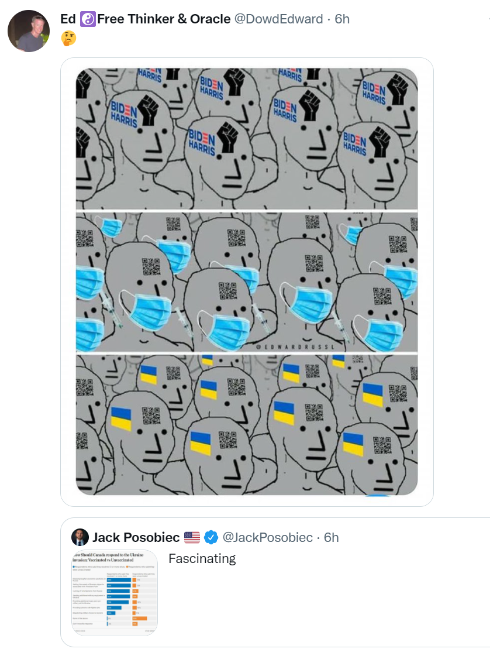The image size is (490, 659).
Task: Click the blue verified badge
Action: pyautogui.click(x=211, y=537)
